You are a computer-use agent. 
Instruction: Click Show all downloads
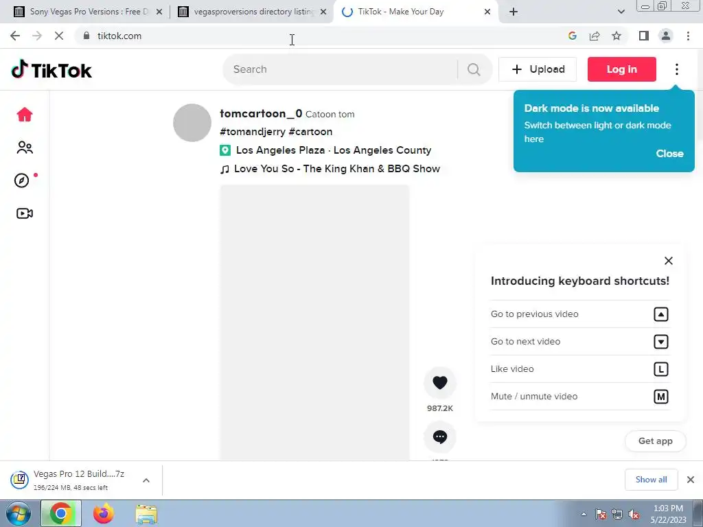652,480
